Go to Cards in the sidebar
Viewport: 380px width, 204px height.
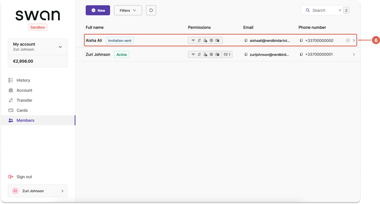38,110
